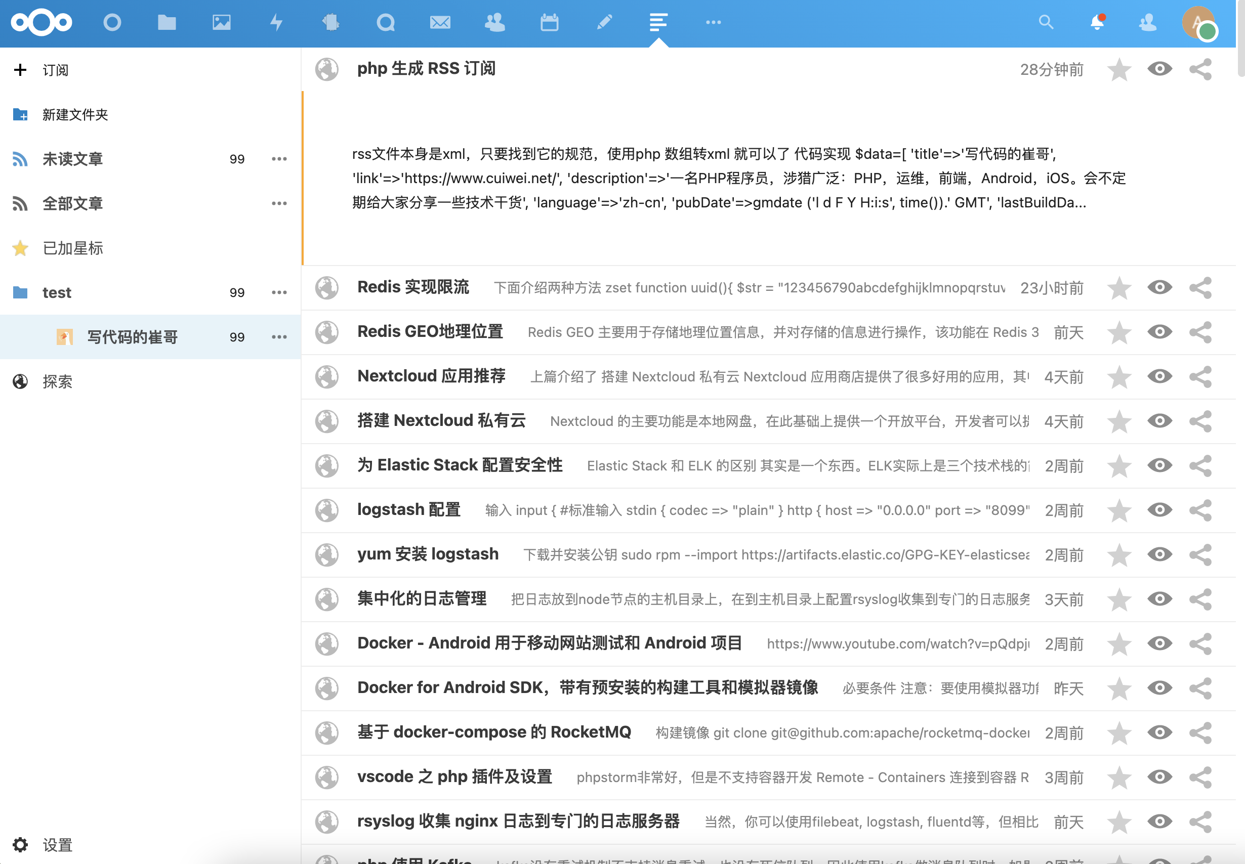This screenshot has height=864, width=1245.
Task: Open the 搭建 Nextcloud 私有云 article title
Action: (x=441, y=420)
